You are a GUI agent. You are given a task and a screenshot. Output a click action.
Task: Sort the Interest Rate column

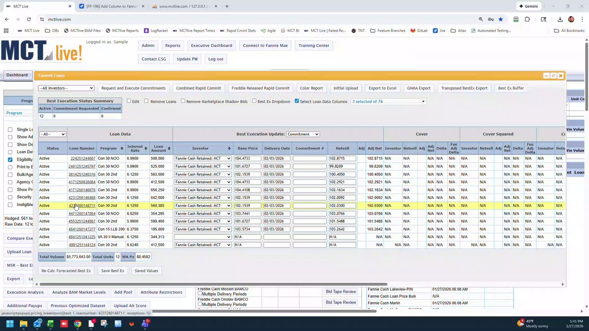(146, 148)
